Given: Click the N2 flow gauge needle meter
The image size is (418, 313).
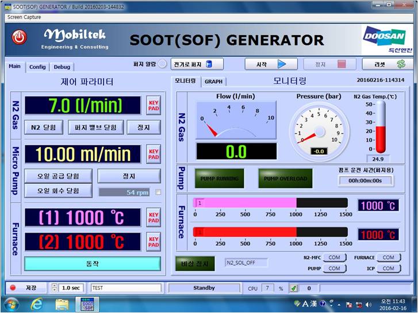Looking at the screenshot, I should tap(236, 120).
